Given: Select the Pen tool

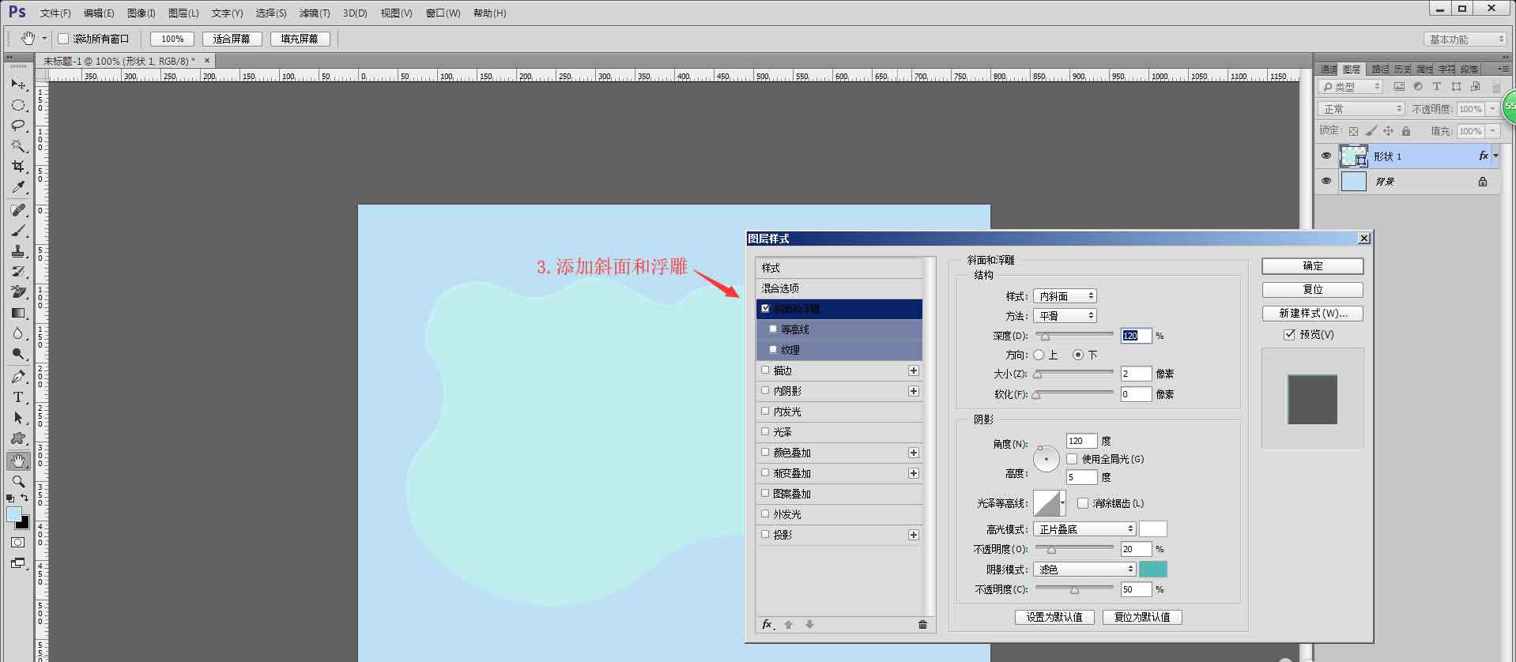Looking at the screenshot, I should tap(18, 377).
